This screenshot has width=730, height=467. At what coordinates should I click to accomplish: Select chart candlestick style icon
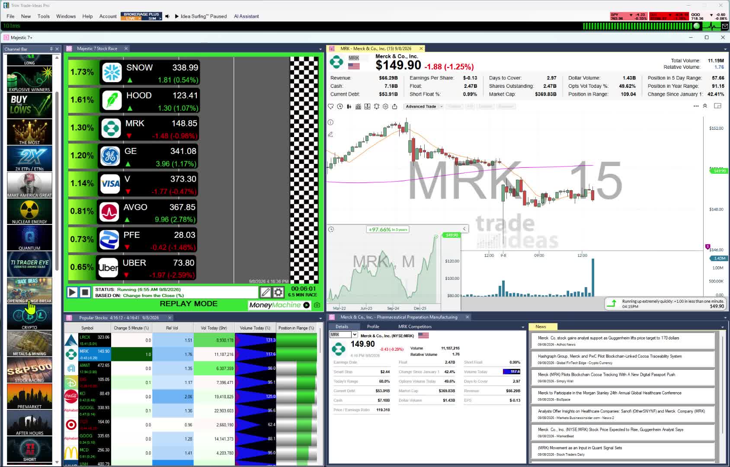[349, 106]
